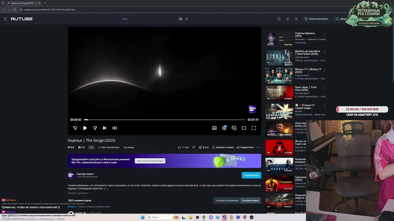Viewport: 394px width, 221px height.
Task: Open the on-screen keyboard in search
Action: 180,19
